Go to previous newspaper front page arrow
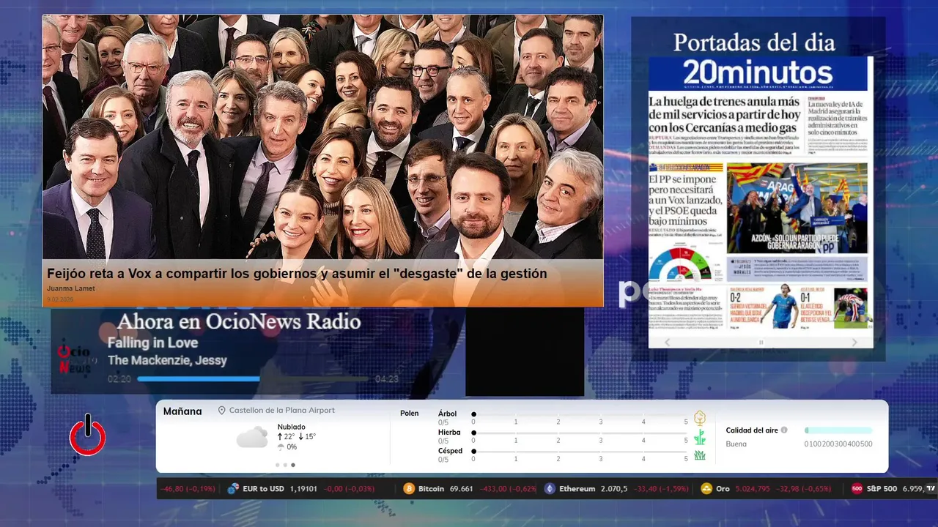The width and height of the screenshot is (938, 527). pyautogui.click(x=668, y=342)
